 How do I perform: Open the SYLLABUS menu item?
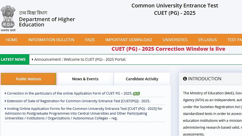tap(207, 40)
